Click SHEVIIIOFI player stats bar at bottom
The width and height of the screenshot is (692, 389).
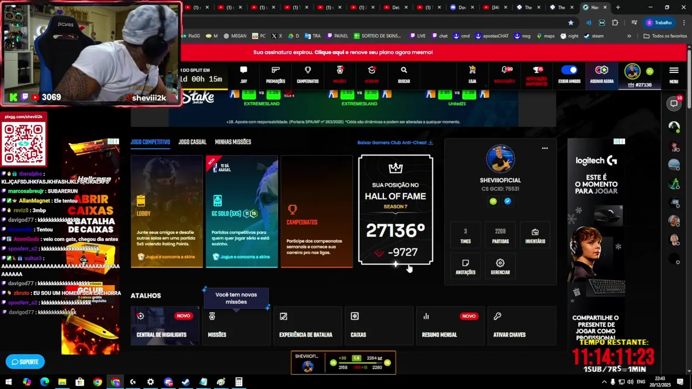pyautogui.click(x=343, y=363)
